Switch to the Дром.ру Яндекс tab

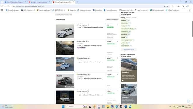coord(39,2)
